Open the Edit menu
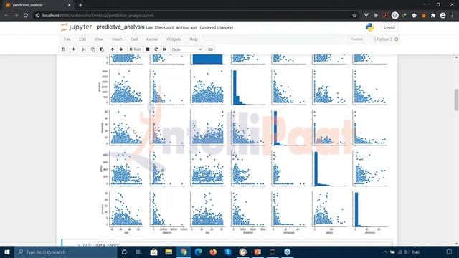This screenshot has width=459, height=258. pyautogui.click(x=82, y=39)
